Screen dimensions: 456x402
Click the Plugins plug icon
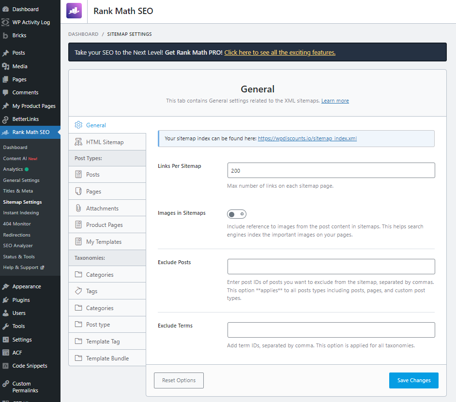pos(5,300)
